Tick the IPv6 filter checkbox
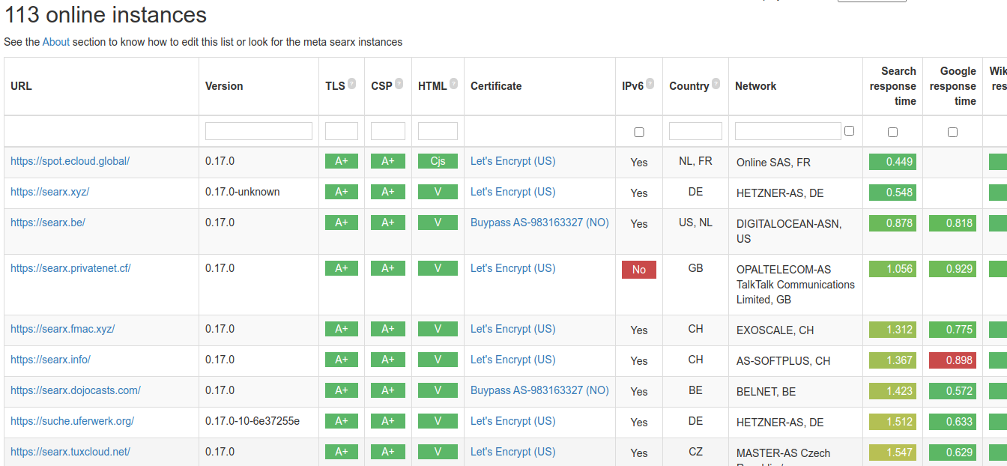 pos(639,132)
